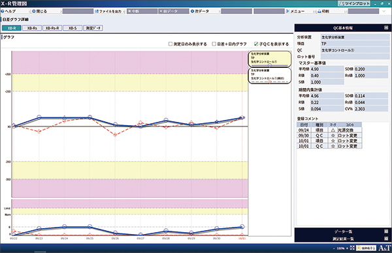Click the star mark in 09/30 row
The width and height of the screenshot is (392, 253).
[333, 136]
